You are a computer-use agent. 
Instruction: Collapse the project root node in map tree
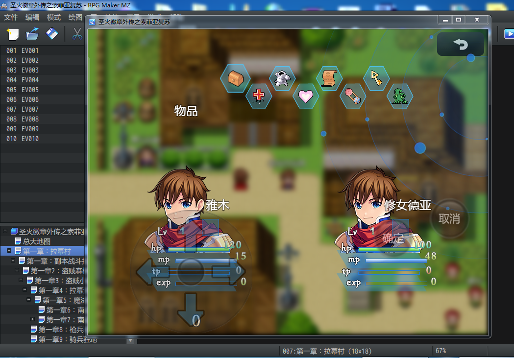[5, 231]
